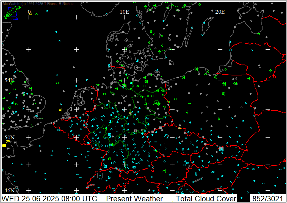Select the 54N latitude label
287x203 pixels.
10,80
